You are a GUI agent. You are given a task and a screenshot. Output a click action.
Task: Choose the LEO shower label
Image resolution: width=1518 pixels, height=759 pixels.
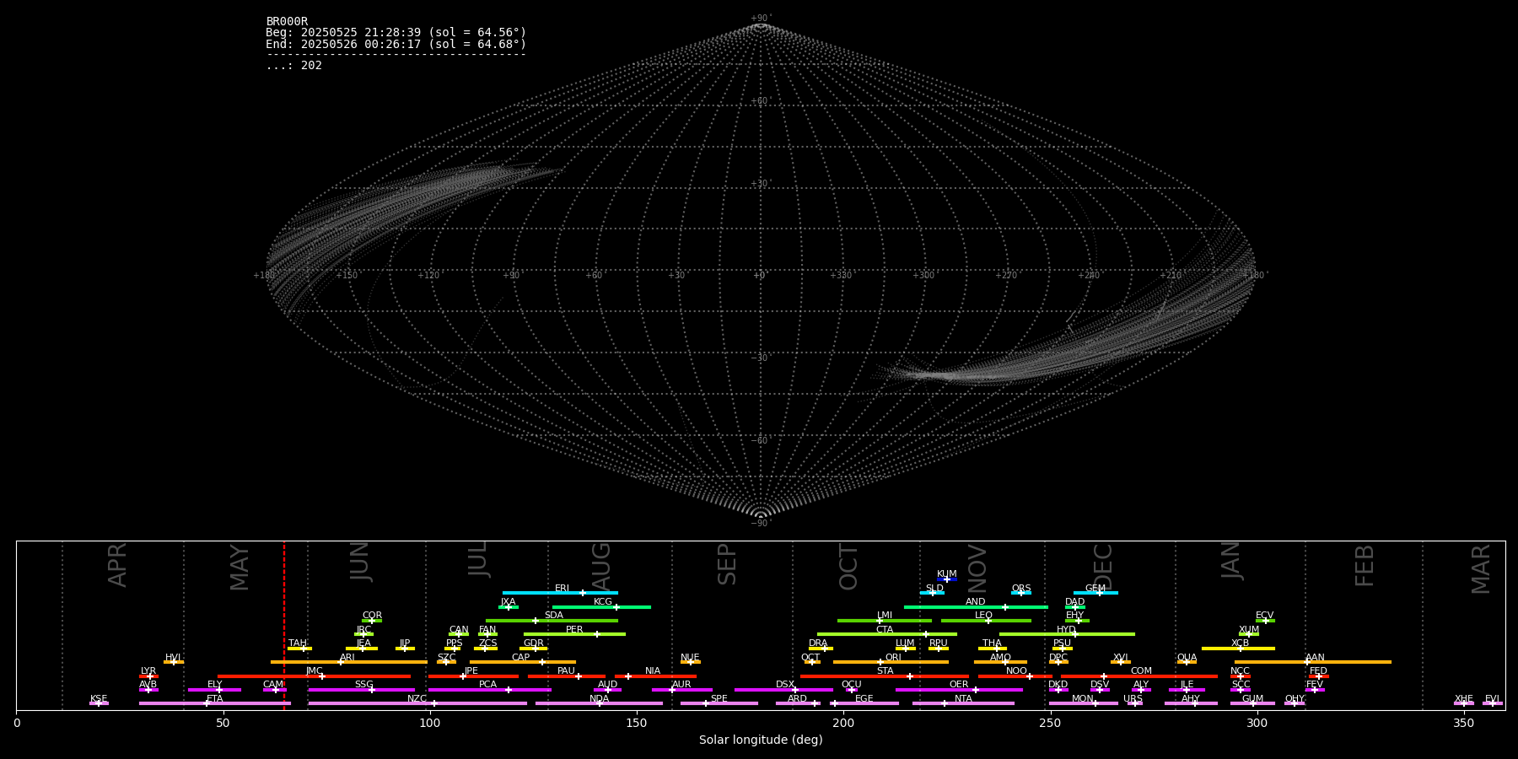[983, 616]
